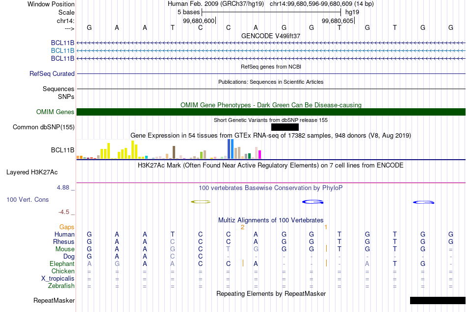Click the OMIM Genes track label
This screenshot has height=312, width=466.
(55, 112)
